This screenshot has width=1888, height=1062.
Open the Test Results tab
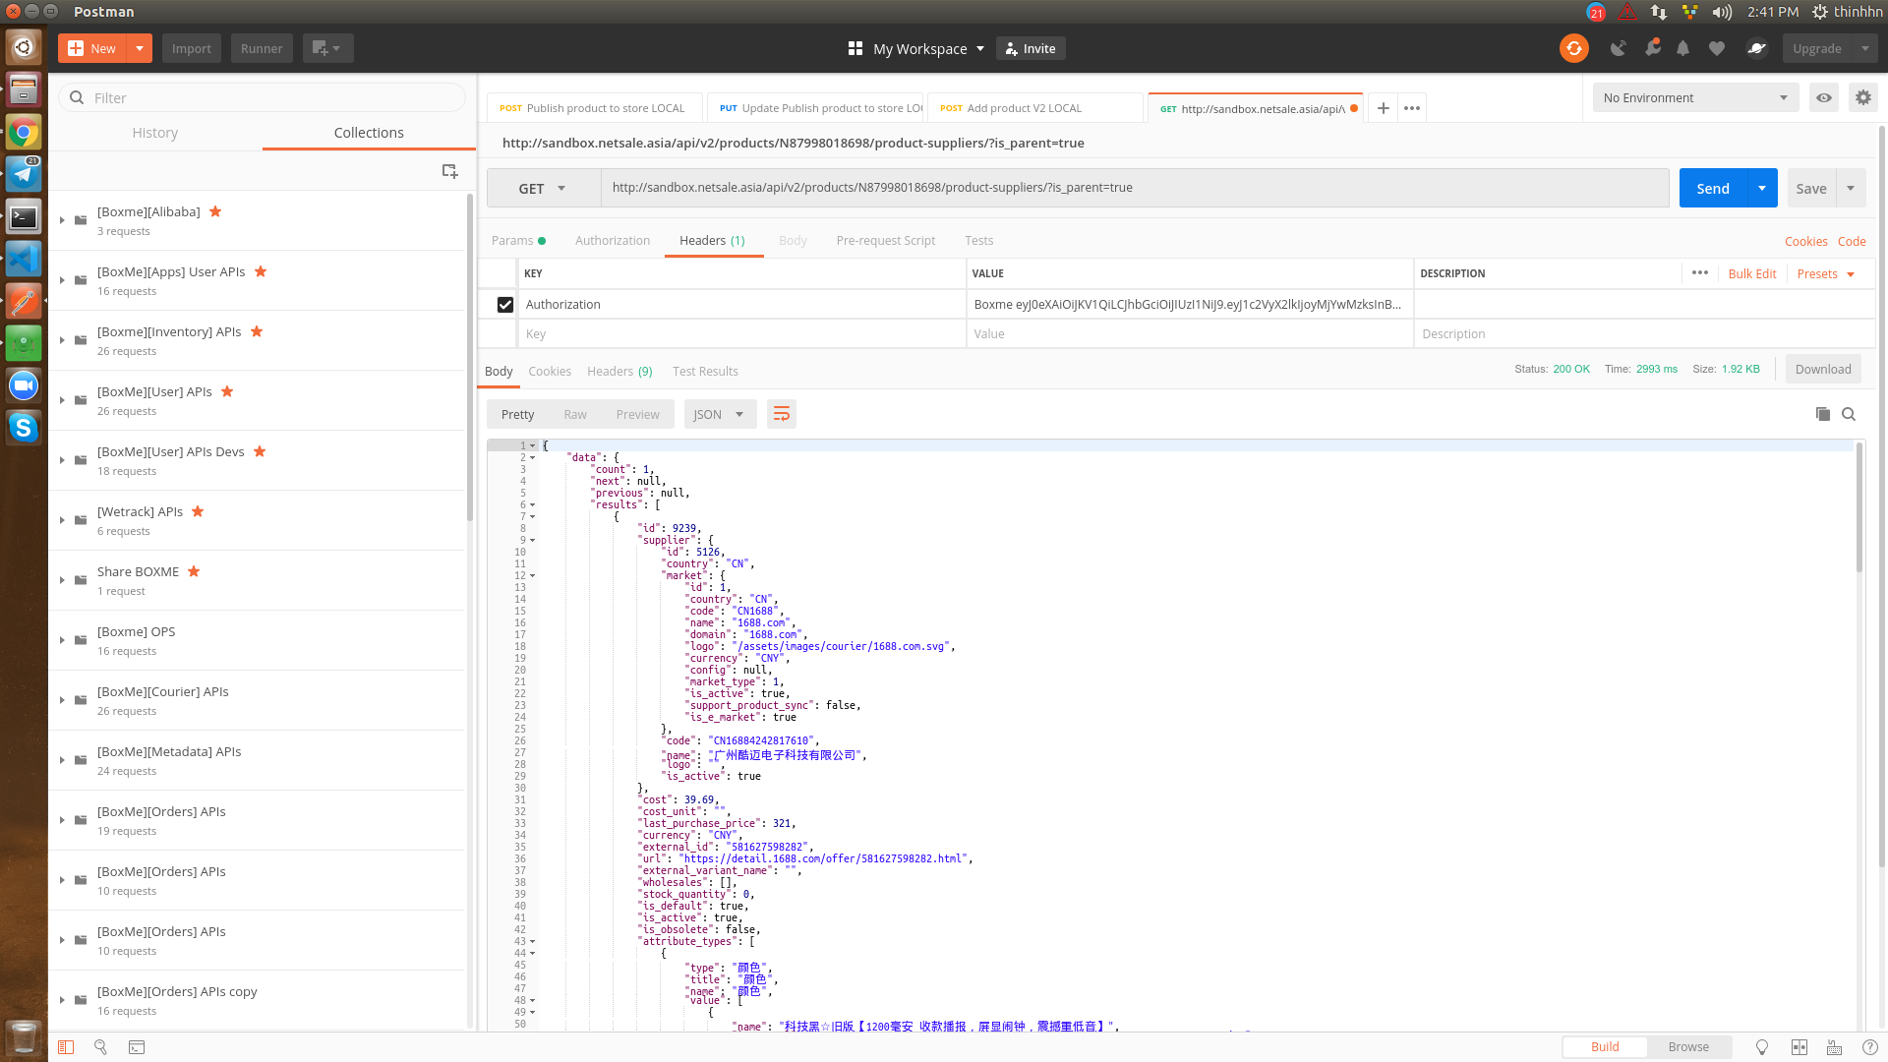pyautogui.click(x=705, y=372)
